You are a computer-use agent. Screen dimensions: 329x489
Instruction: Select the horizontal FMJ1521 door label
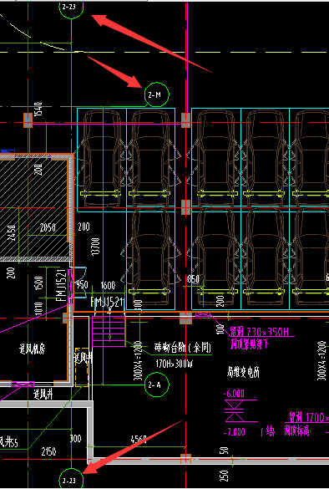pos(107,303)
